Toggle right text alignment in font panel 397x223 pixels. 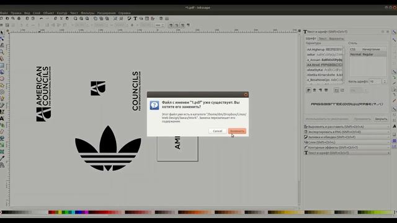(320, 90)
